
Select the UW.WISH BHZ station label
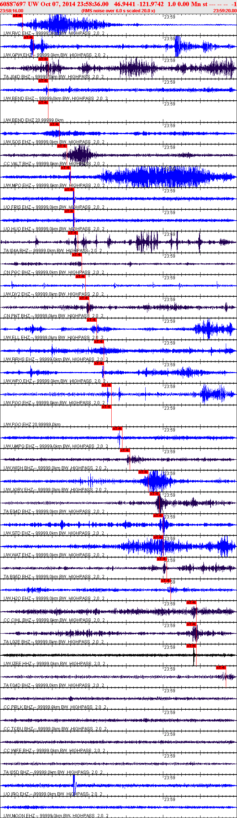point(55,468)
